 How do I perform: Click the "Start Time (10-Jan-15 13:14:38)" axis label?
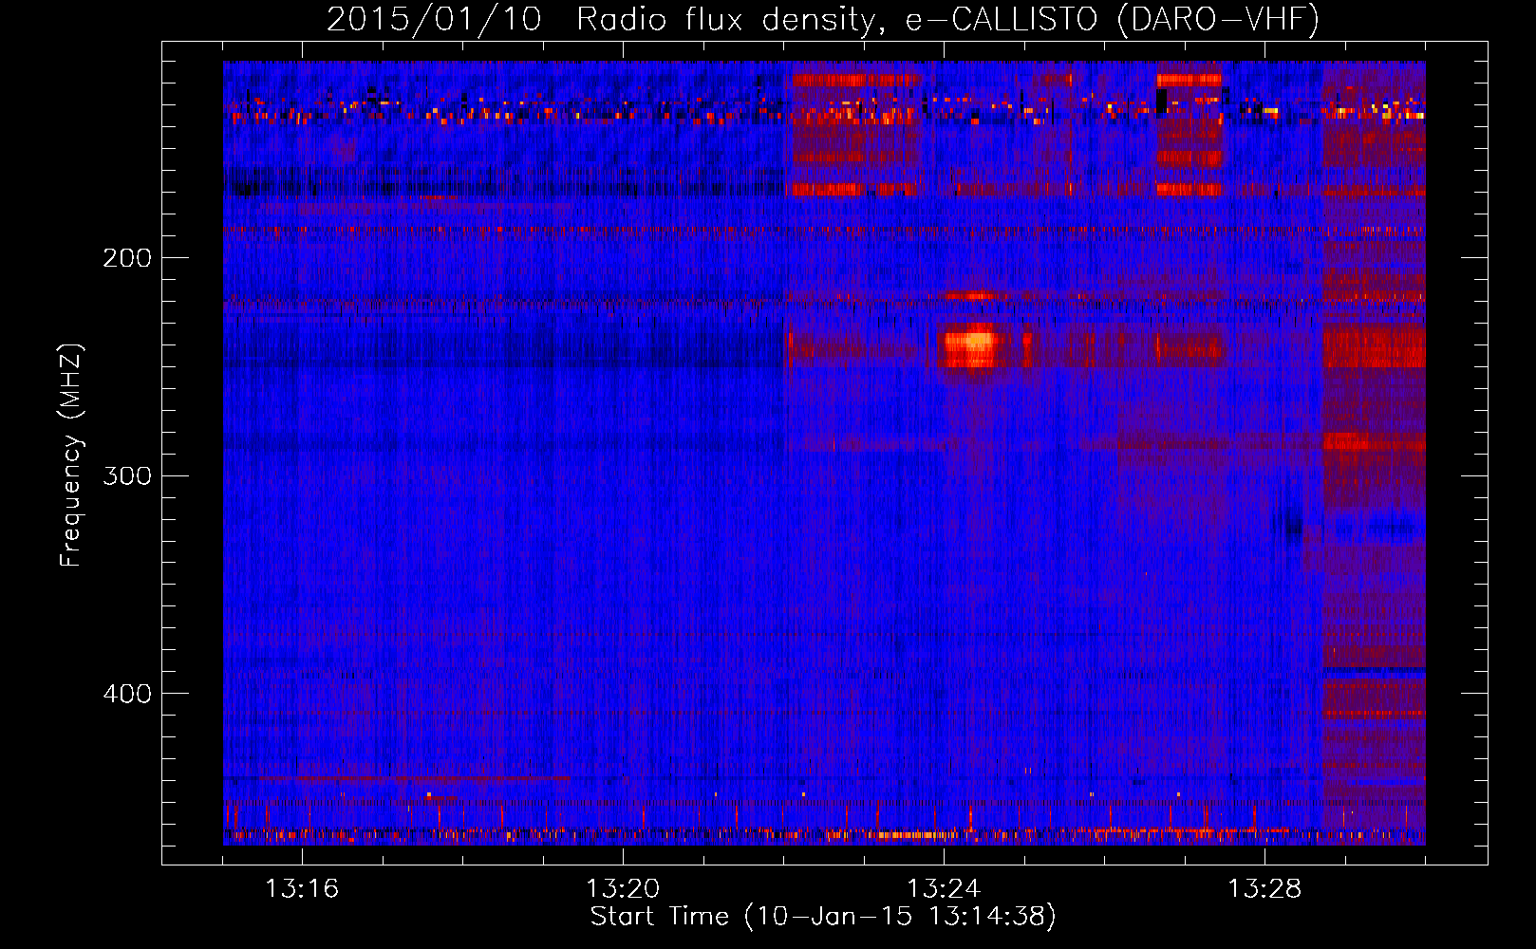pos(823,917)
